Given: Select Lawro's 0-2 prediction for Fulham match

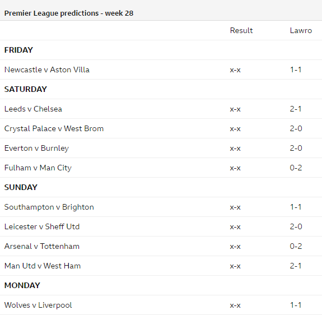Looking at the screenshot, I should 296,168.
